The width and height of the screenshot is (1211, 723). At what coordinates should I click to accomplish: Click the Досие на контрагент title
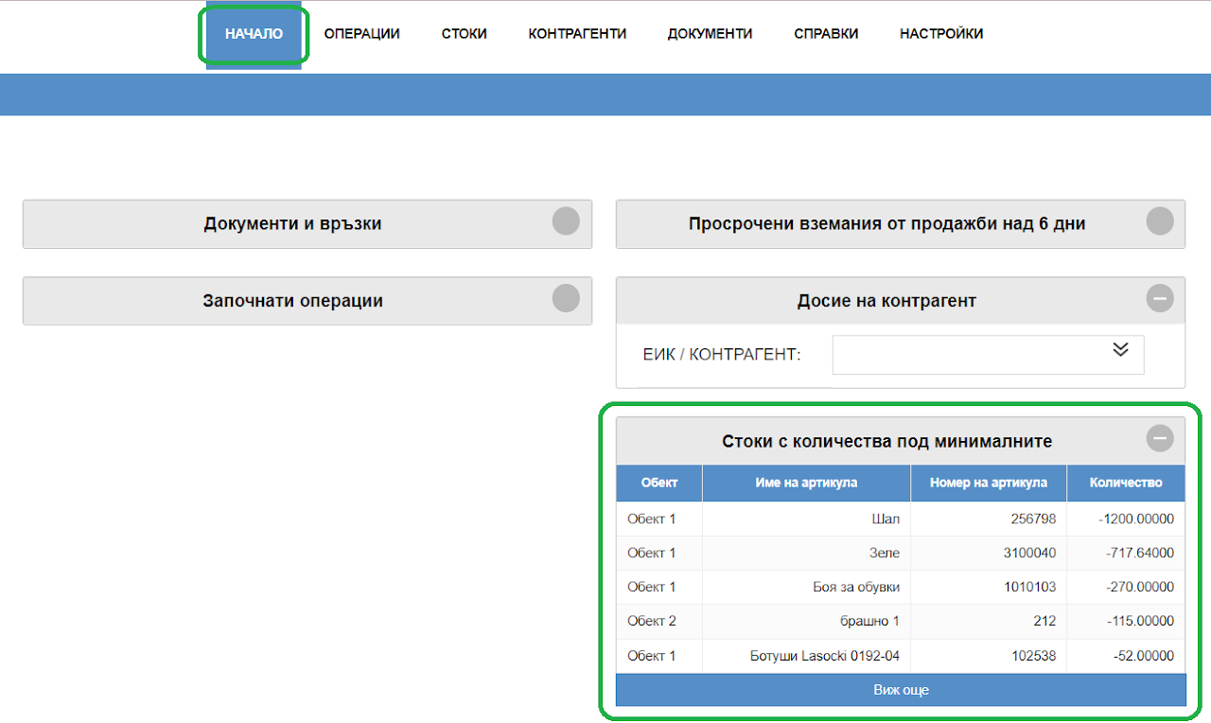click(887, 301)
